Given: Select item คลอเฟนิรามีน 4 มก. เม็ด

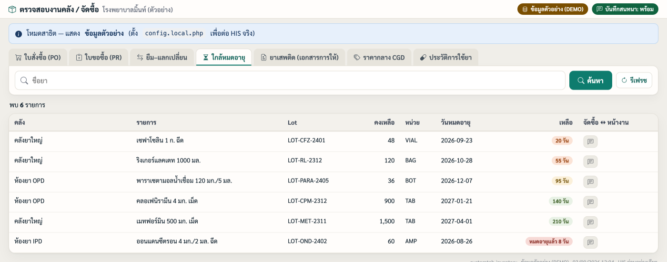Looking at the screenshot, I should (x=167, y=201).
